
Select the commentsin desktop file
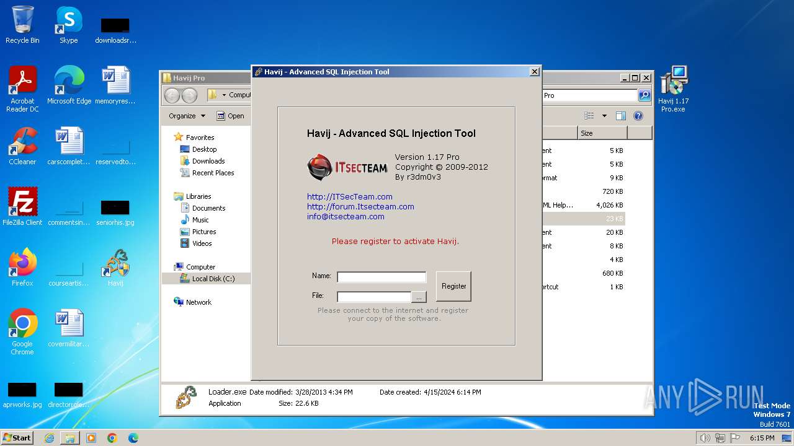[x=69, y=212]
